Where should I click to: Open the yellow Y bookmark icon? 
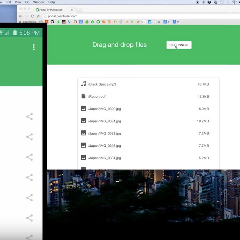point(115,22)
